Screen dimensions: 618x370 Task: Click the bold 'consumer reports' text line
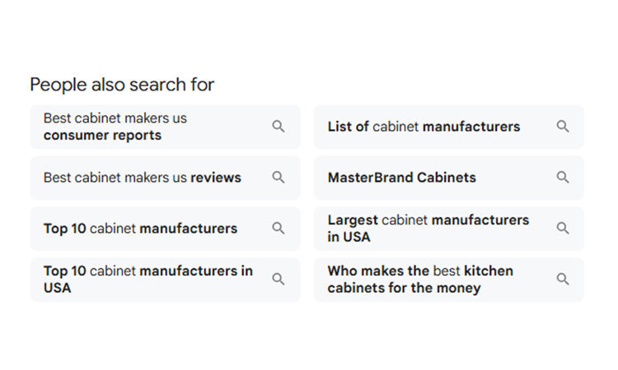(x=102, y=136)
